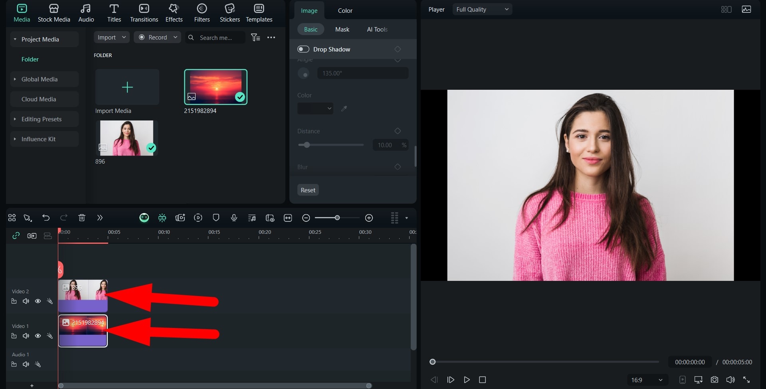766x389 pixels.
Task: Select the Mask sub-tab
Action: coord(342,29)
